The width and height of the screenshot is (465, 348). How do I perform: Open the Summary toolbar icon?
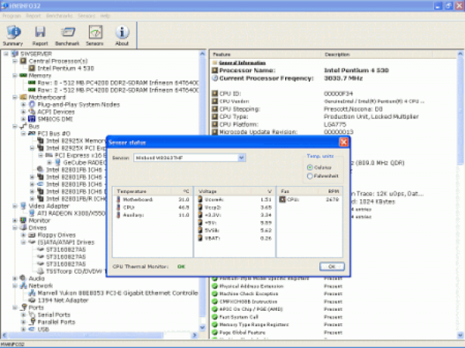pyautogui.click(x=12, y=36)
